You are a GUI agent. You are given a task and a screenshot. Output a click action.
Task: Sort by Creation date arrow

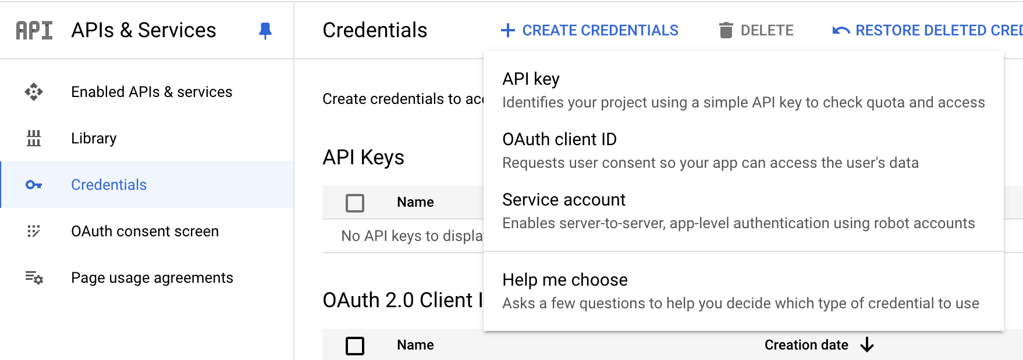[867, 345]
